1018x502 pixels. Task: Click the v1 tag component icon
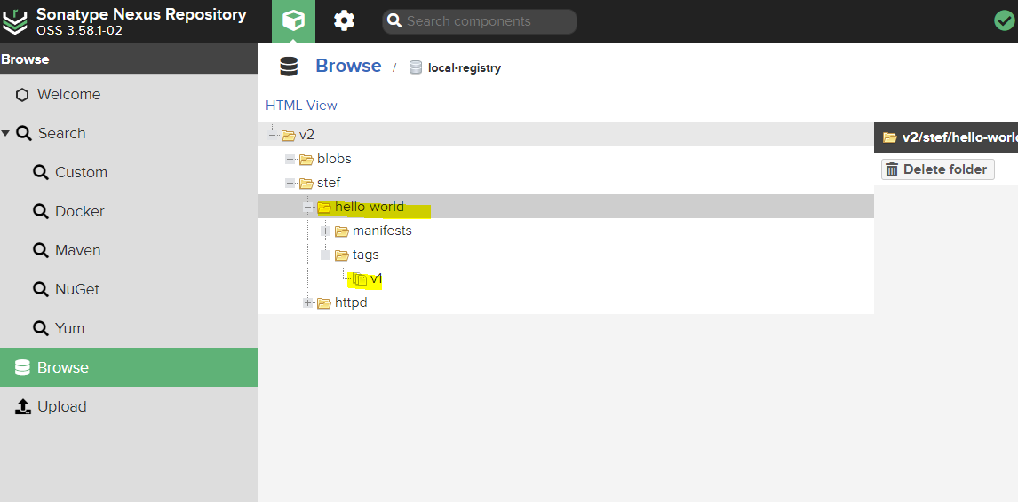[x=360, y=279]
